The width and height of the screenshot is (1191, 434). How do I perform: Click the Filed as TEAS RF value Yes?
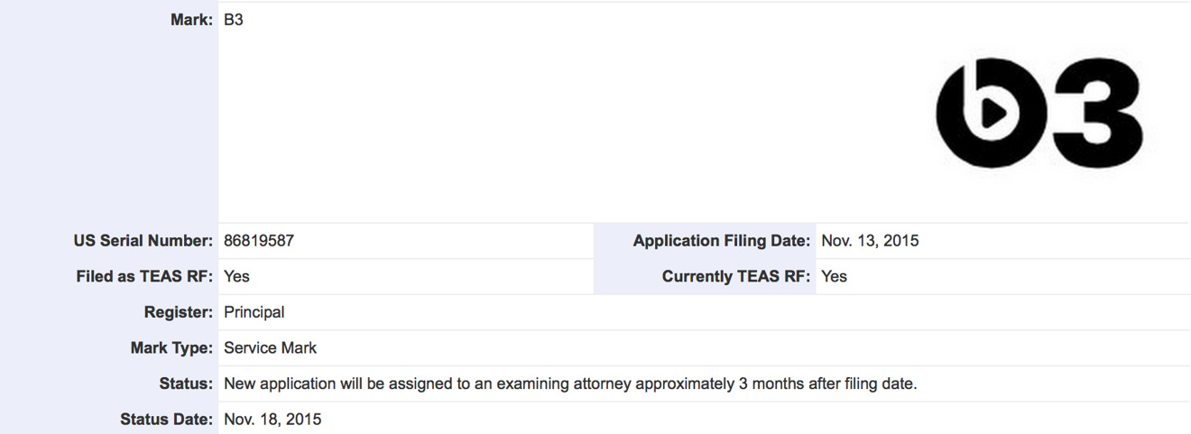coord(236,276)
